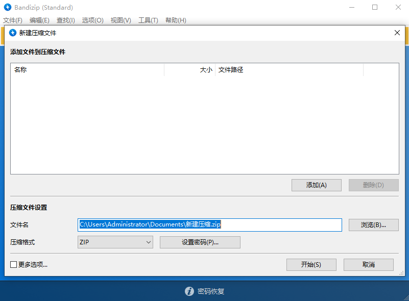Click 取消 to cancel the dialog
Viewport: 409px width, 301px height.
[x=368, y=265]
